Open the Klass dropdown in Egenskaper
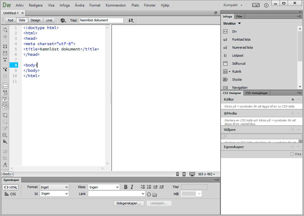304x216 pixels. 104,187
